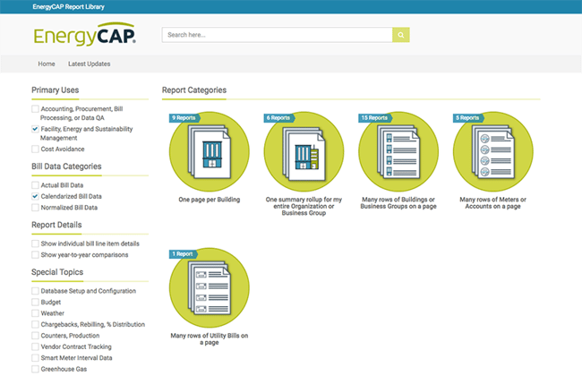
Task: Uncheck Calendarized Bill Data
Action: (x=35, y=196)
